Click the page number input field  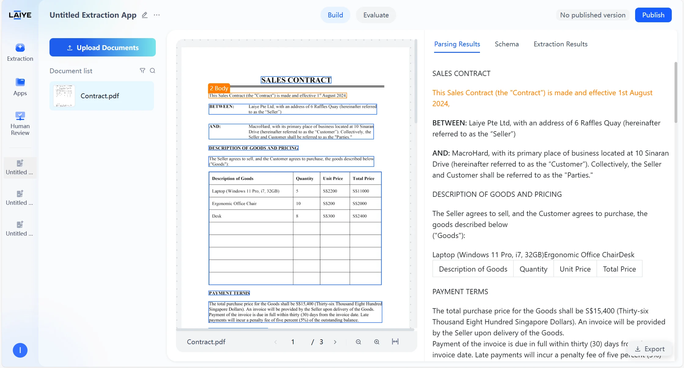tap(293, 342)
